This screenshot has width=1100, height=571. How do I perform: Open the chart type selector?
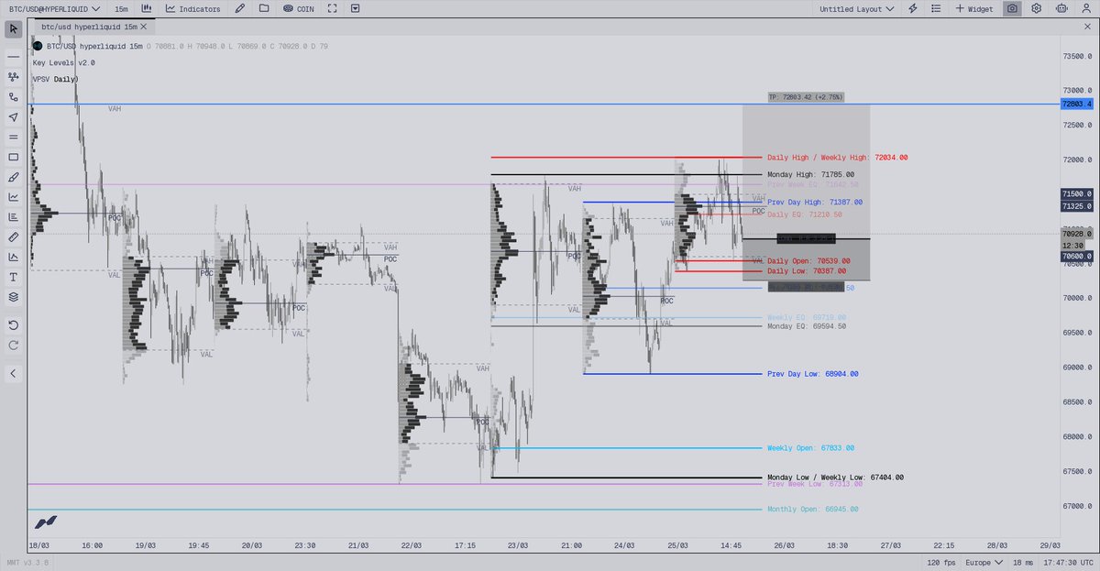click(x=147, y=8)
